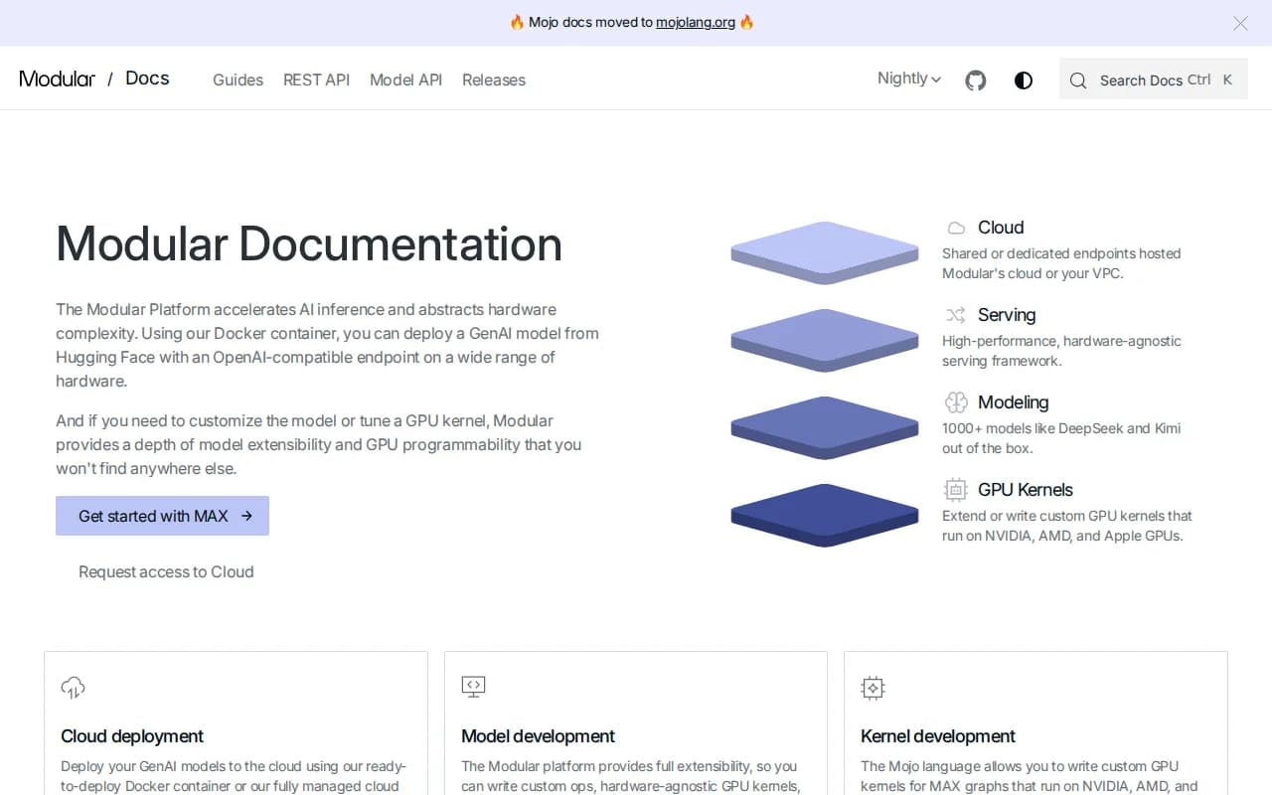Image resolution: width=1272 pixels, height=795 pixels.
Task: Click text "High-performance, hardware-agnostic"
Action: click(x=1061, y=341)
